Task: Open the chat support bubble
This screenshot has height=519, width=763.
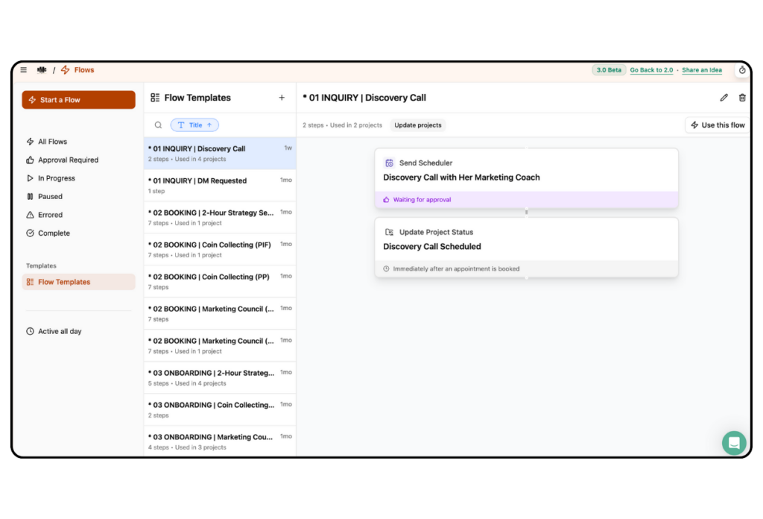Action: pyautogui.click(x=734, y=442)
